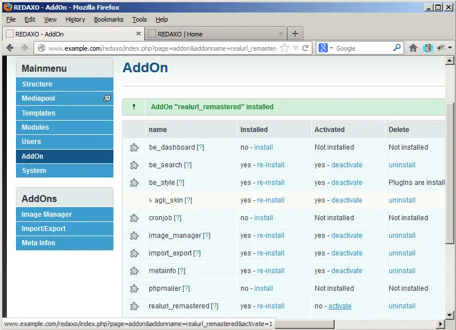Open Templates in the Mainmenu

point(64,113)
